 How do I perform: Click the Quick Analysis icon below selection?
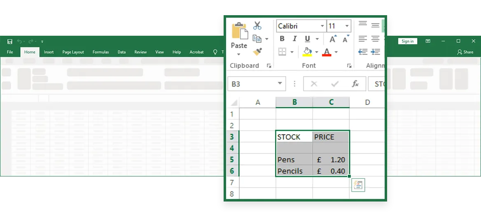358,185
